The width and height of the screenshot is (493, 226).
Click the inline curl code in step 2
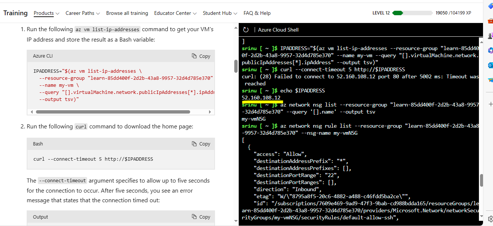pyautogui.click(x=81, y=127)
